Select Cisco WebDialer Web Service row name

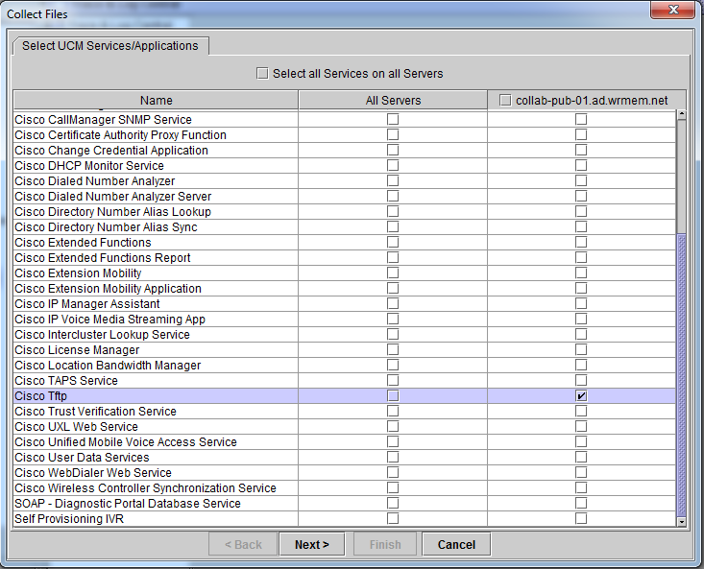point(93,473)
